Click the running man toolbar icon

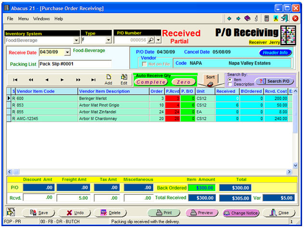click(x=276, y=19)
